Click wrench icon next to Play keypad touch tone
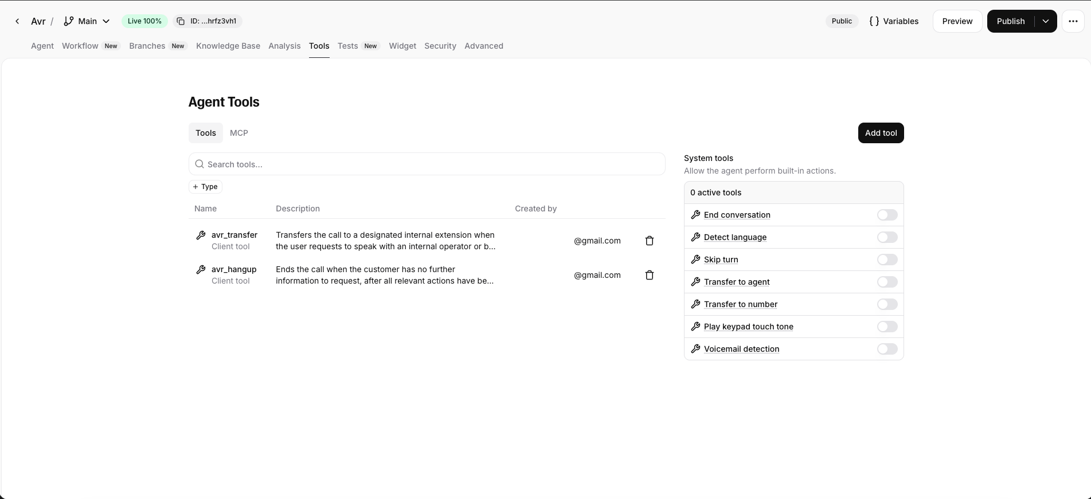The width and height of the screenshot is (1091, 499). [695, 327]
